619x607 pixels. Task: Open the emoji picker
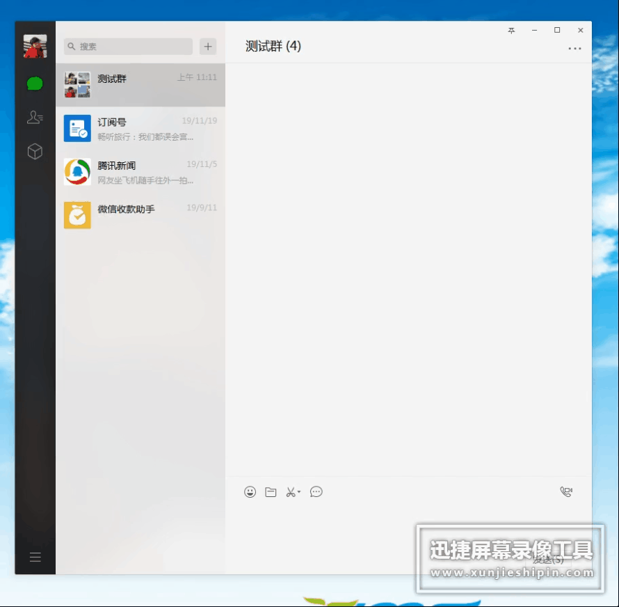250,492
